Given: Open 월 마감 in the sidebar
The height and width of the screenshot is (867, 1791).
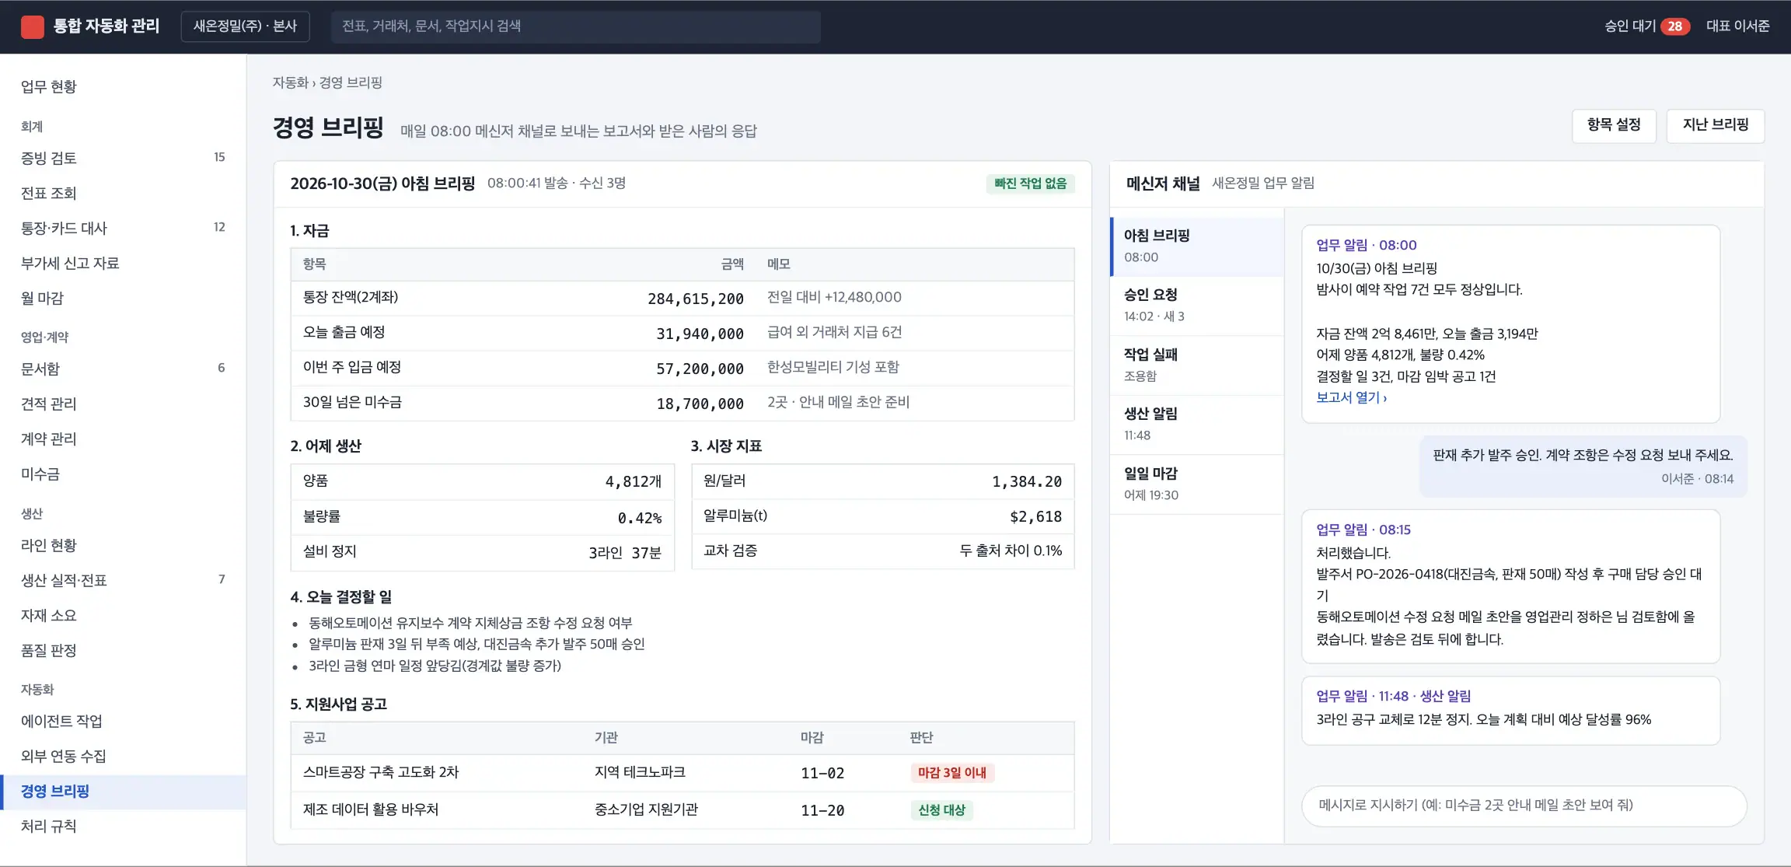Looking at the screenshot, I should [x=123, y=298].
